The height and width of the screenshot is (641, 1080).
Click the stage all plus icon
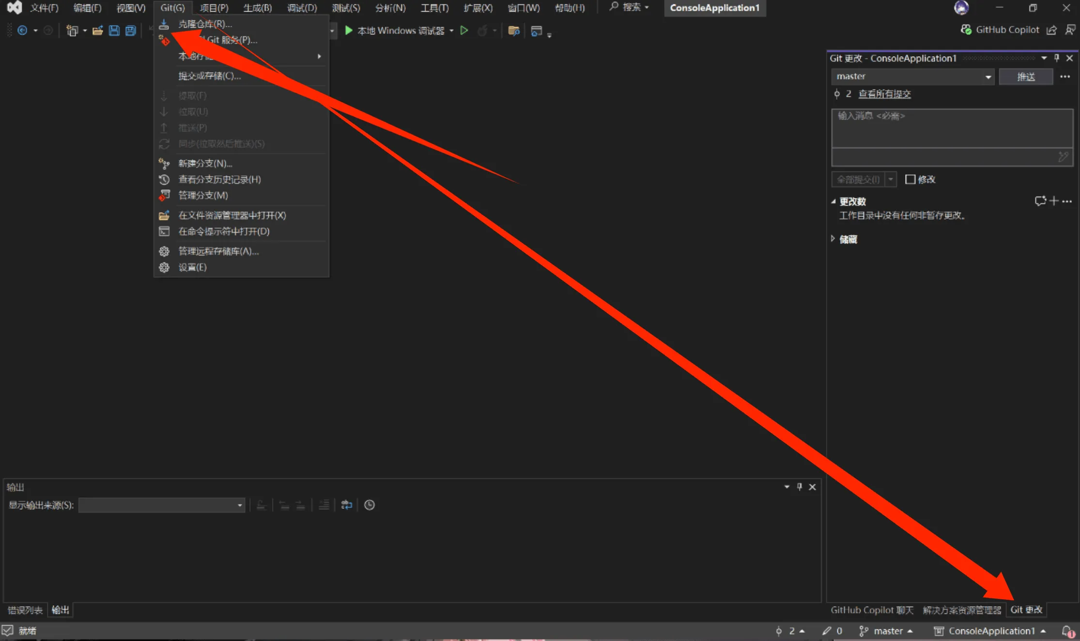pyautogui.click(x=1054, y=201)
